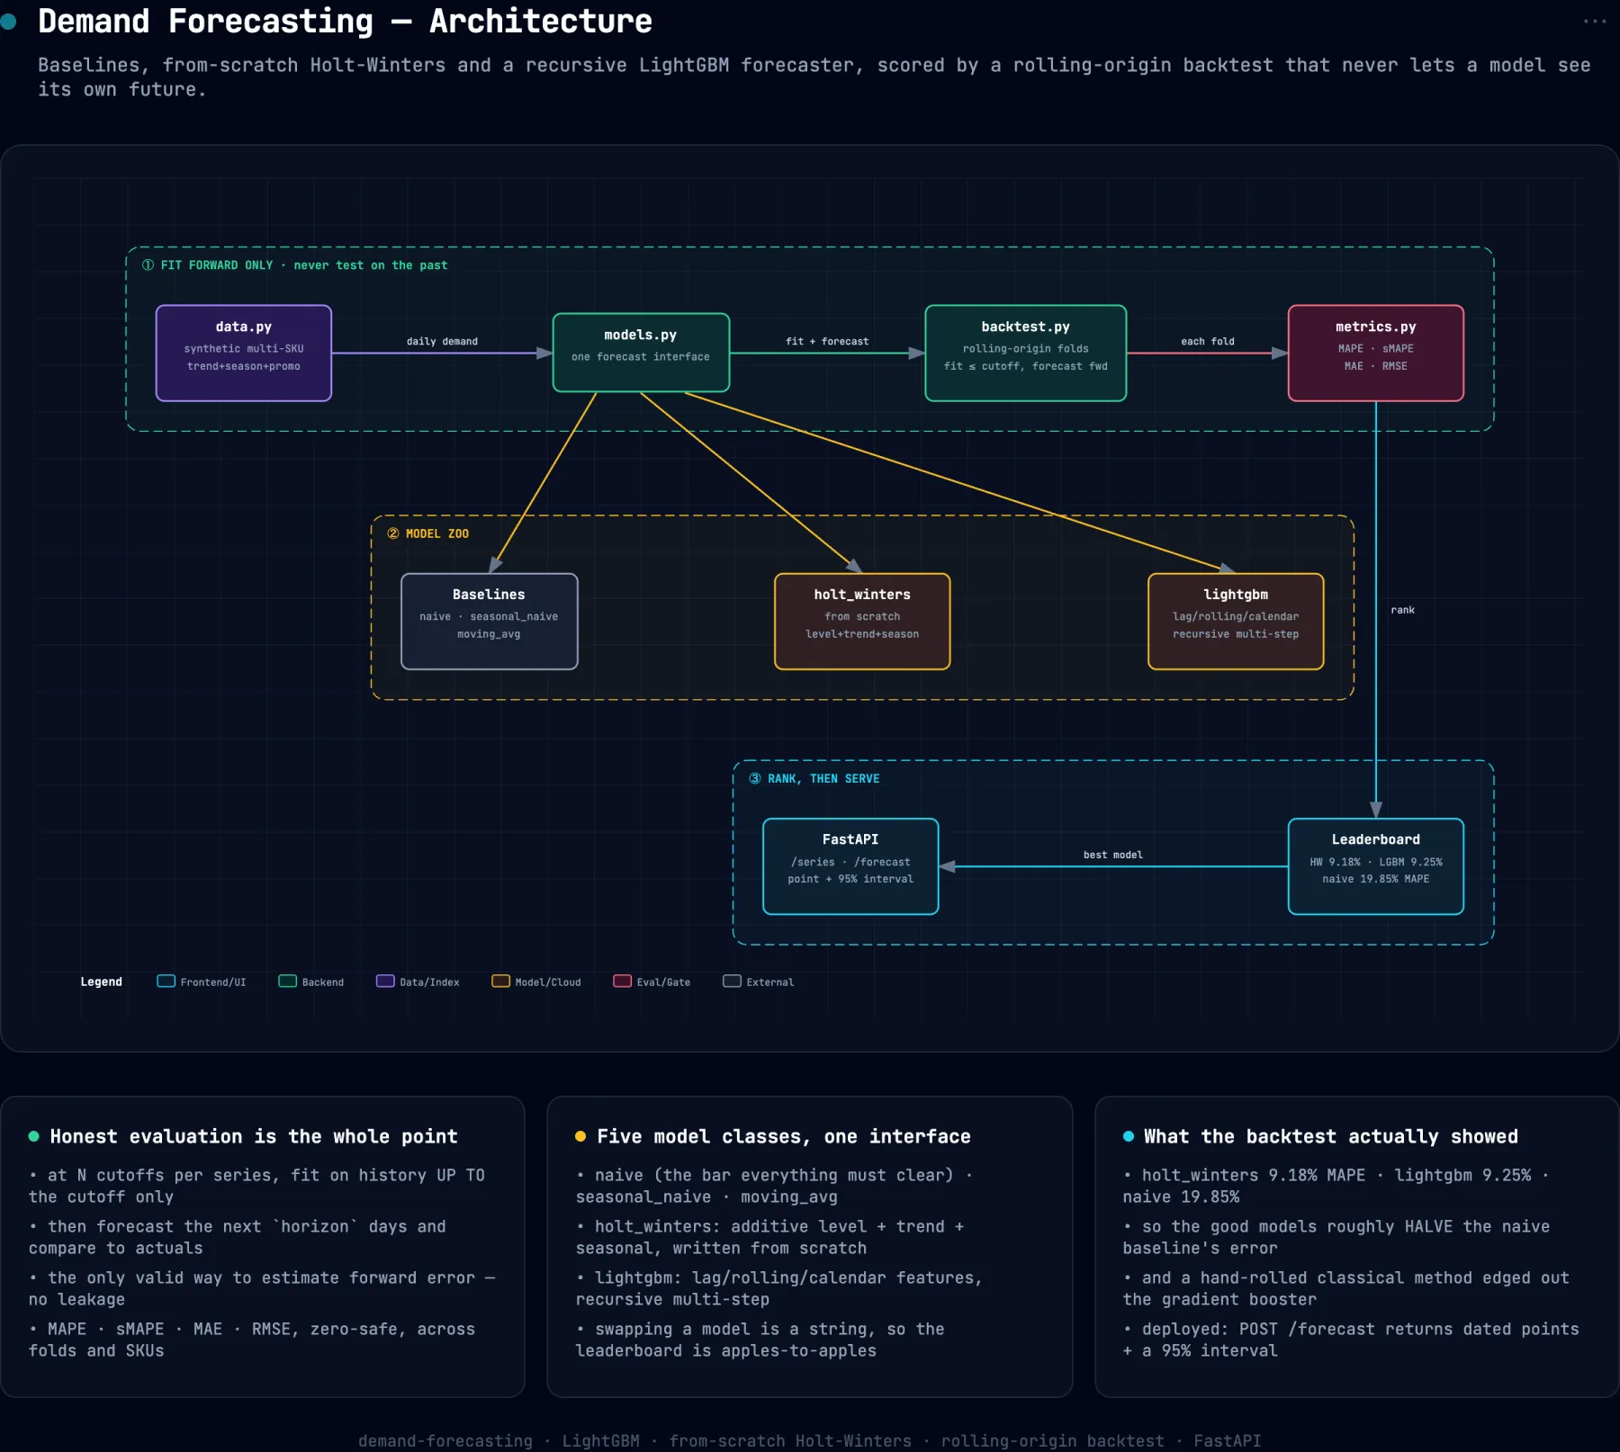Click the yellow bullet beside Five model classes

click(580, 1136)
